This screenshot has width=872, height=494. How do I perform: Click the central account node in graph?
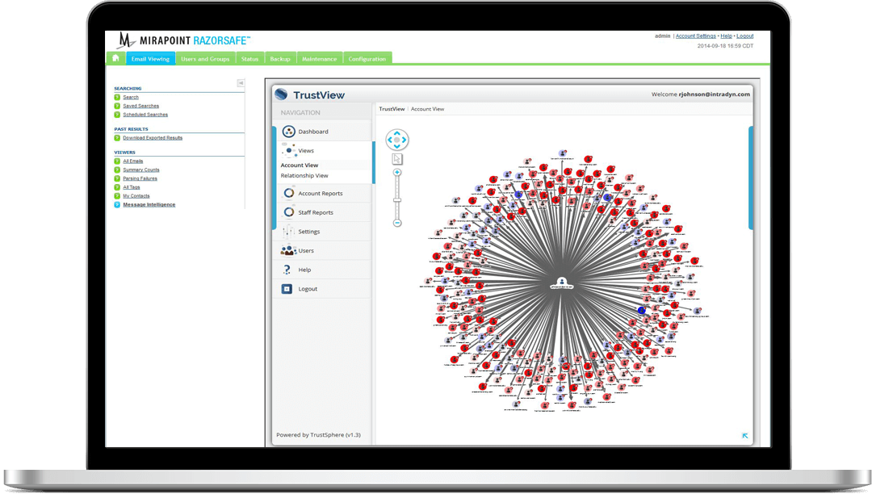562,282
